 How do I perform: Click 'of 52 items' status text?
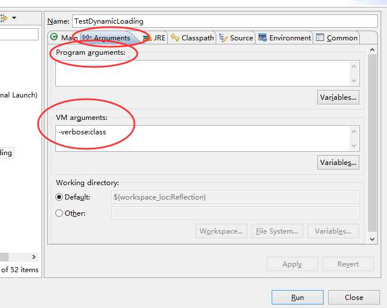pos(20,269)
